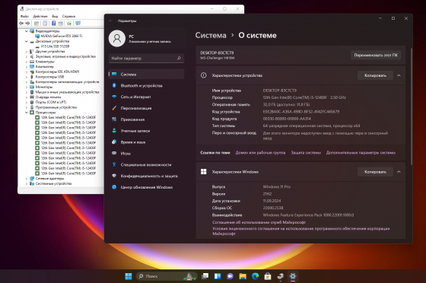Open Дополнительные параметры системы link

tap(361, 153)
